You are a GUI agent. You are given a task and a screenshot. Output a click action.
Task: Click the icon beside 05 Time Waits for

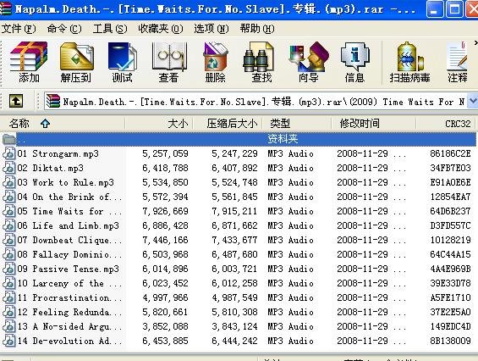8,211
